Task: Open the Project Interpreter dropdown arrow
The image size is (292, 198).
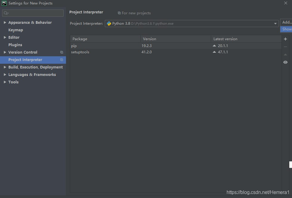Action: click(275, 24)
